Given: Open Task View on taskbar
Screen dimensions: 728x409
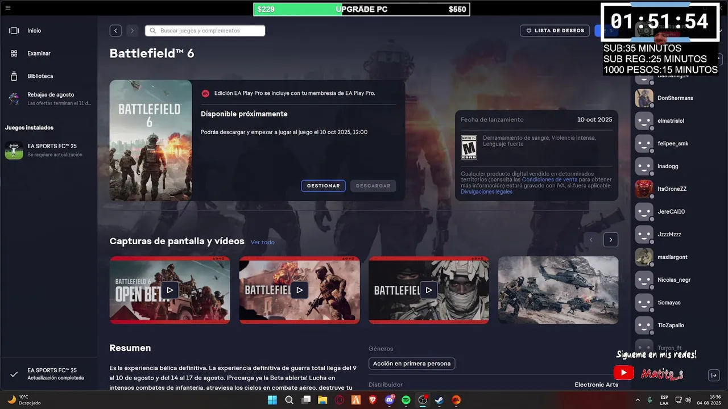Looking at the screenshot, I should click(x=306, y=400).
